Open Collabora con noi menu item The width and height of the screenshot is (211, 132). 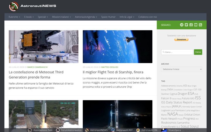[147, 17]
